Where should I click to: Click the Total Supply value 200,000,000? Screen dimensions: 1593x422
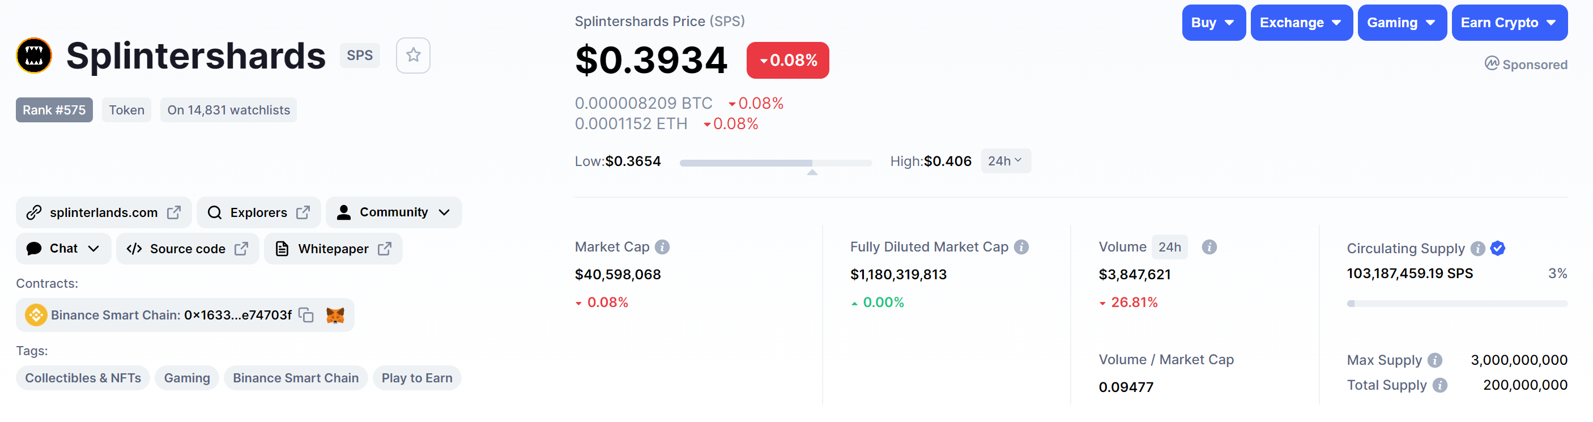point(1525,385)
